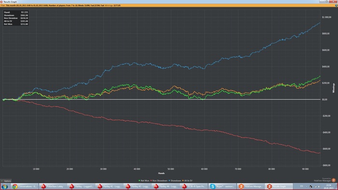Open PokerStars Lobby from the taskbar

[x=53, y=186]
